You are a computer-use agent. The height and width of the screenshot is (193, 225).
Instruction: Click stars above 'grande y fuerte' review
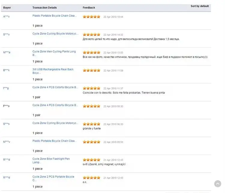point(91,124)
